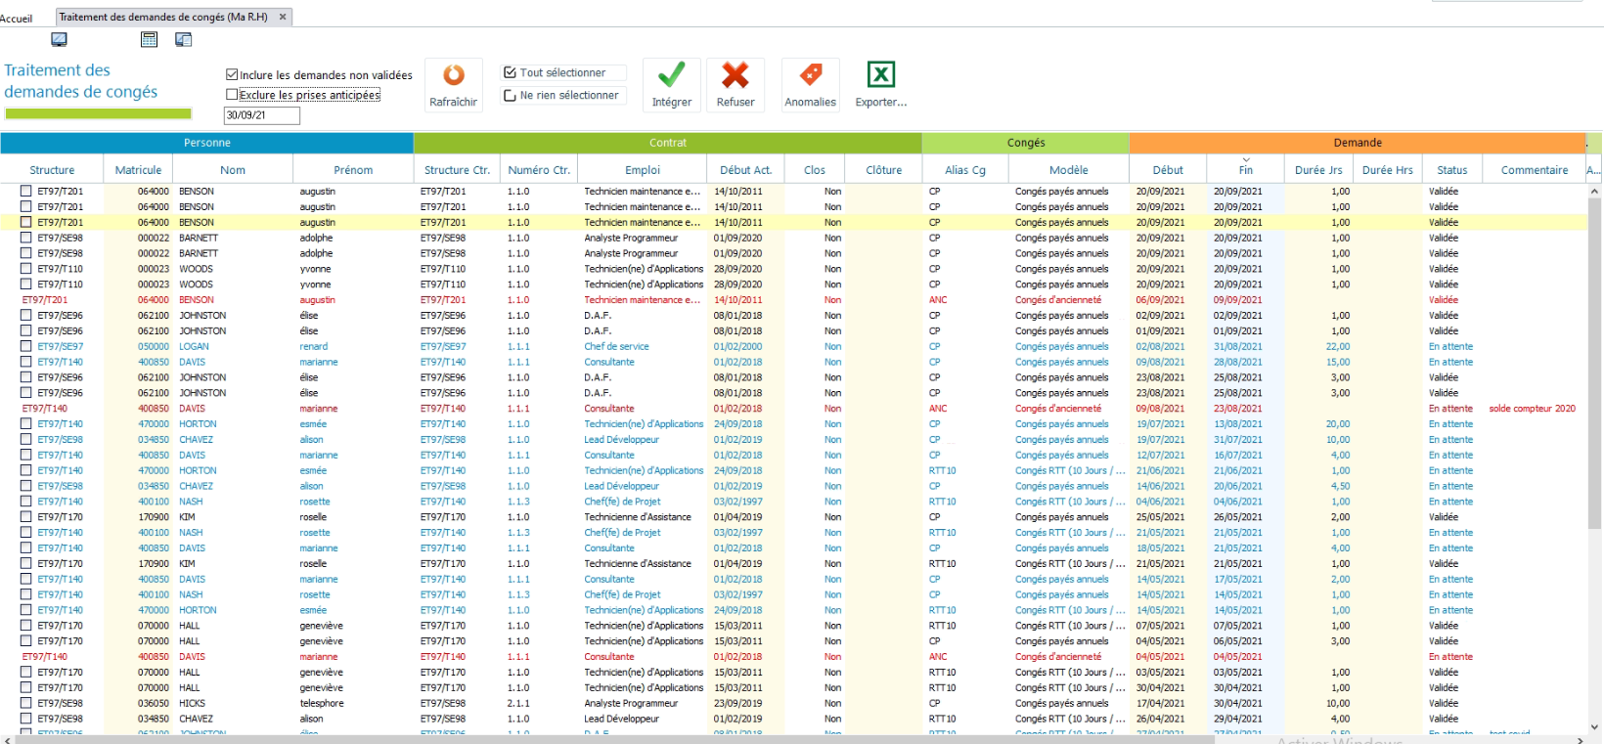Sort by the Structure column header
The width and height of the screenshot is (1604, 744).
(52, 170)
